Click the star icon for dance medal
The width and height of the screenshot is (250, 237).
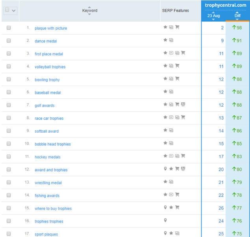165,40
